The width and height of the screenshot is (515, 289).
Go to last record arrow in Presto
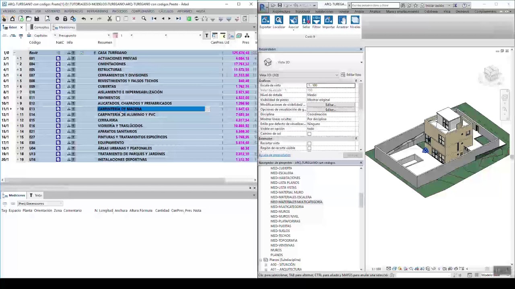point(178,19)
